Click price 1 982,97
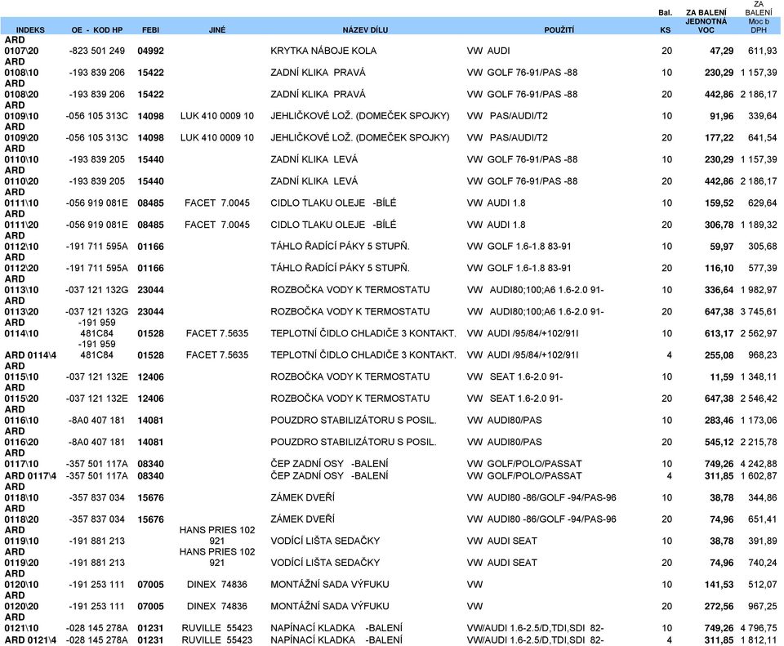Image resolution: width=784 pixels, height=646 pixels. coord(759,290)
